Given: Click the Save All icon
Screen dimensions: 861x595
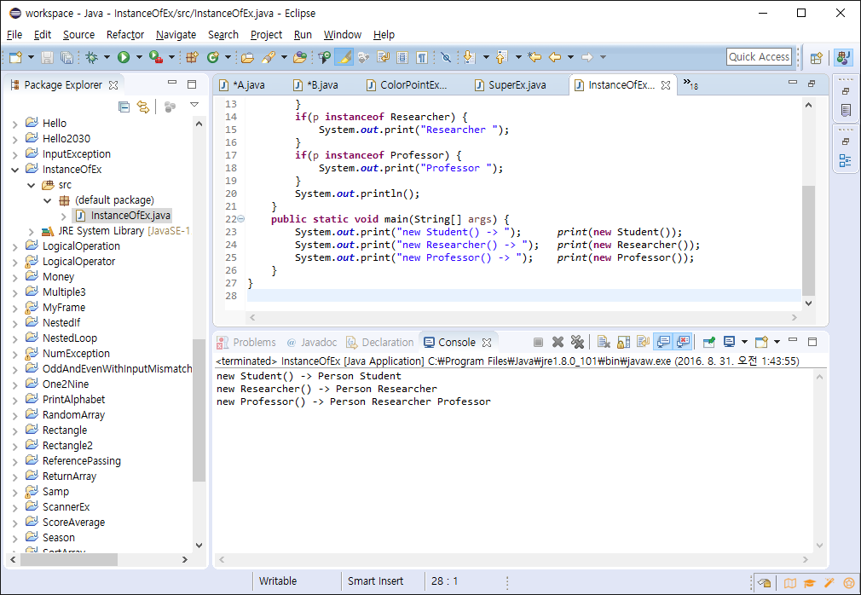Looking at the screenshot, I should click(66, 57).
